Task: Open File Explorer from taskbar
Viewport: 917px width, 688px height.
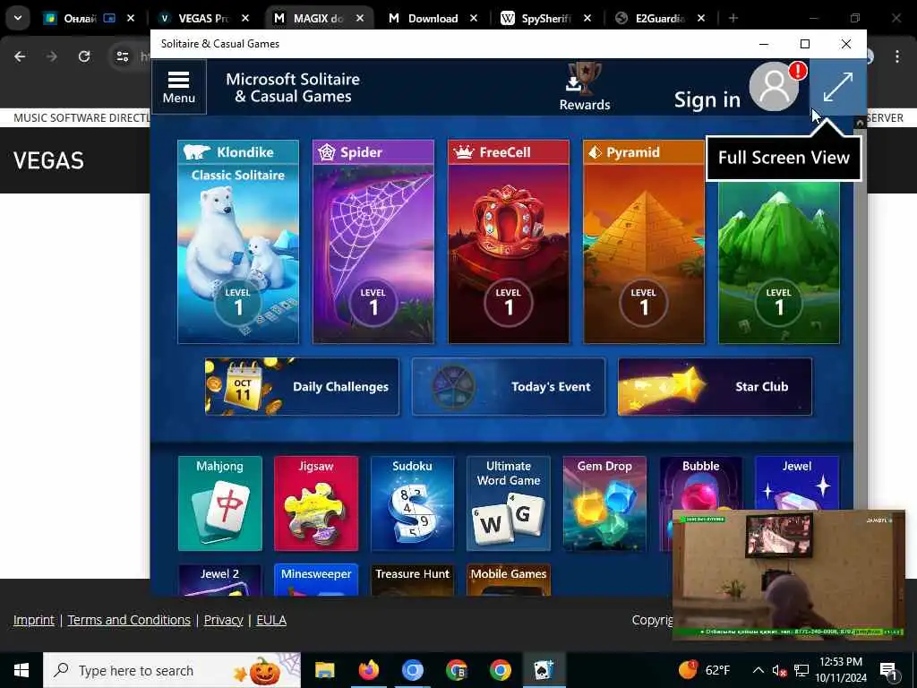Action: coord(324,670)
